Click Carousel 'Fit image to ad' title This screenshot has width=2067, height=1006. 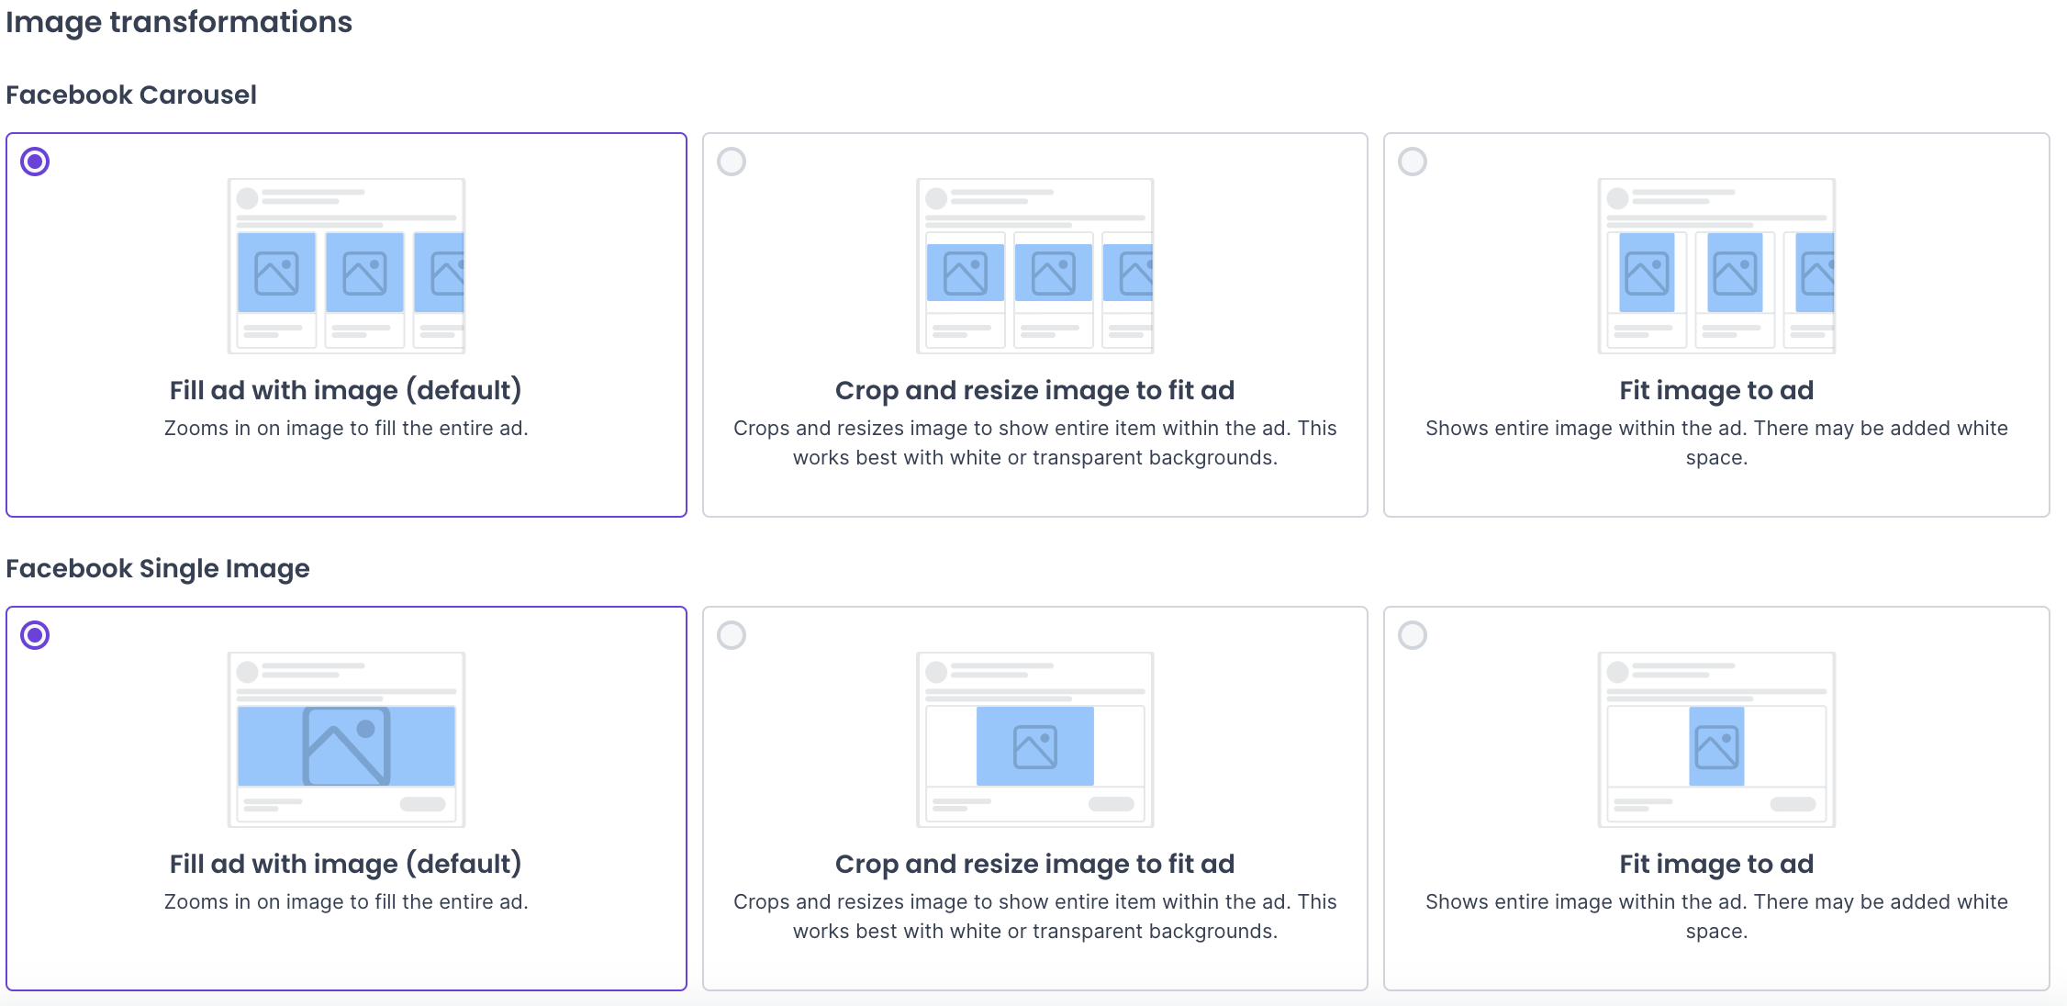tap(1716, 390)
